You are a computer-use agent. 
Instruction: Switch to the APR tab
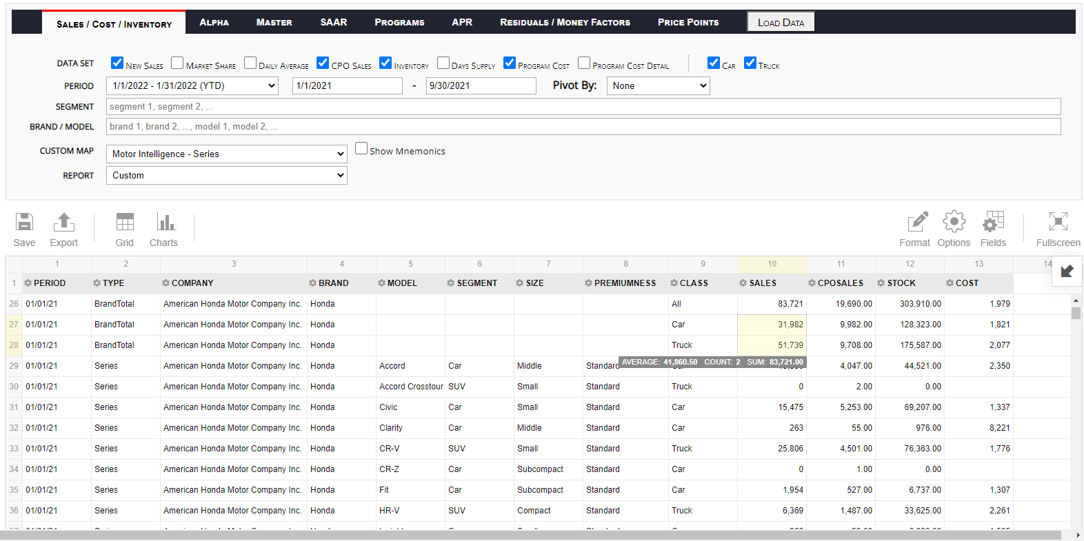[x=462, y=22]
